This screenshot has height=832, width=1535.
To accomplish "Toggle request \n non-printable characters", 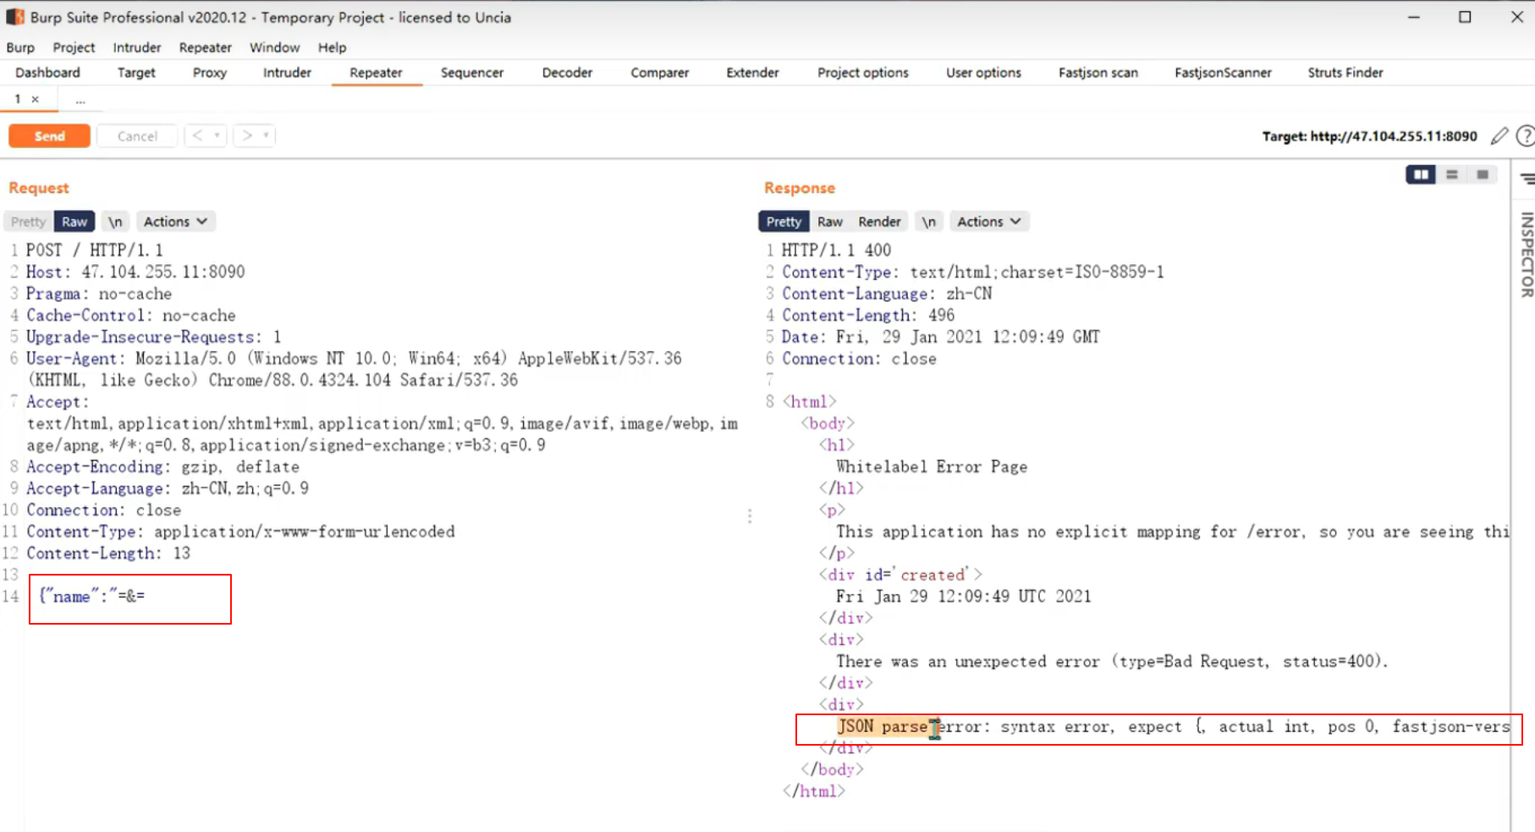I will point(115,222).
